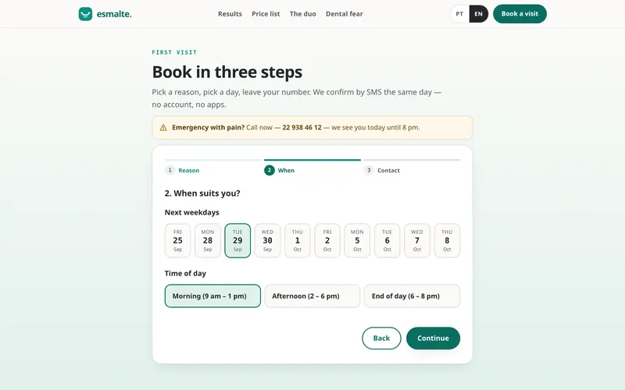
Task: Pick Friday 25 Sep
Action: click(178, 241)
